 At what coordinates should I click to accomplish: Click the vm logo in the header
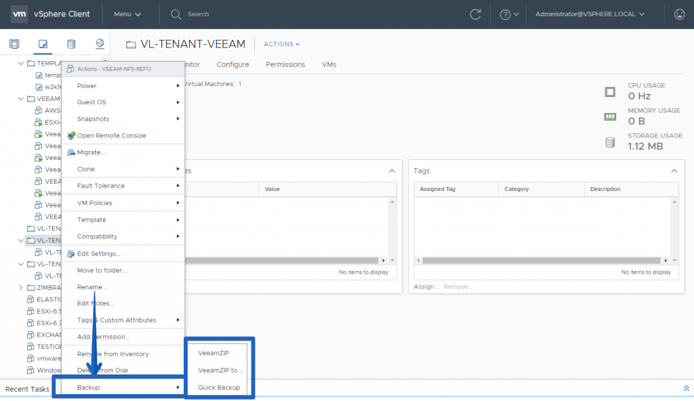19,14
